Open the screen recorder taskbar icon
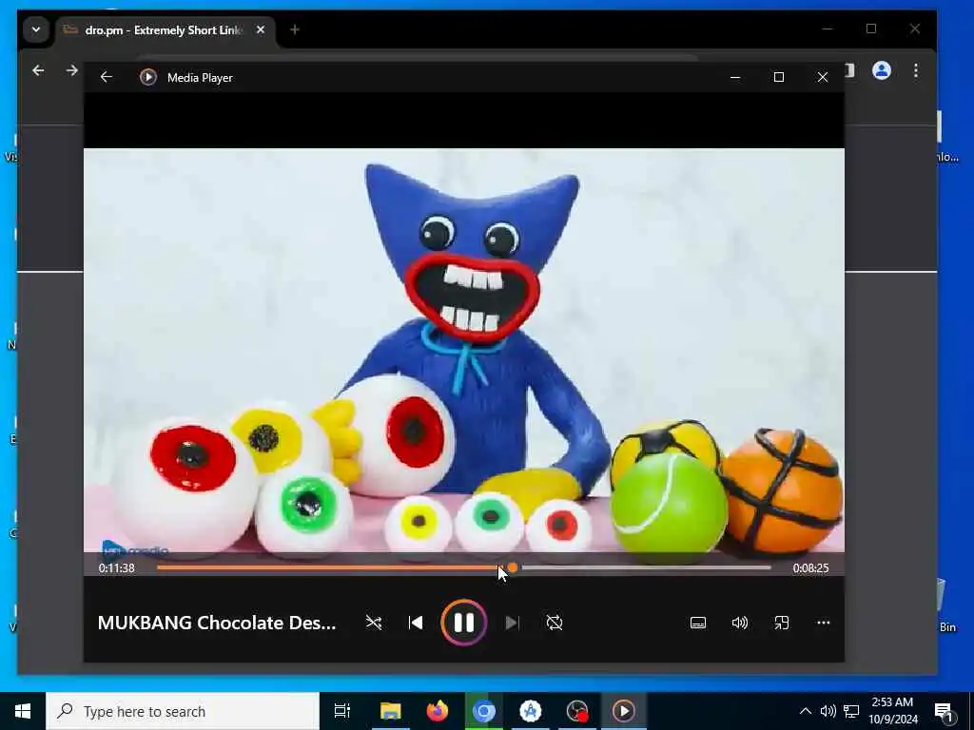974x730 pixels. coord(577,711)
